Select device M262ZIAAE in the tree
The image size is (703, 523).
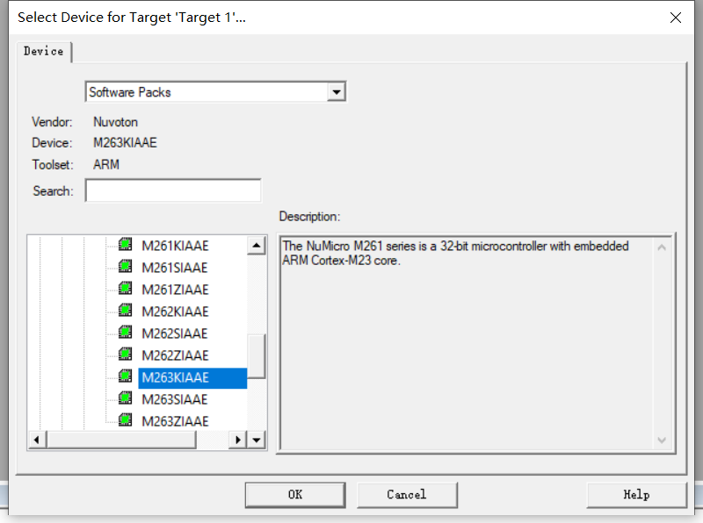coord(175,355)
